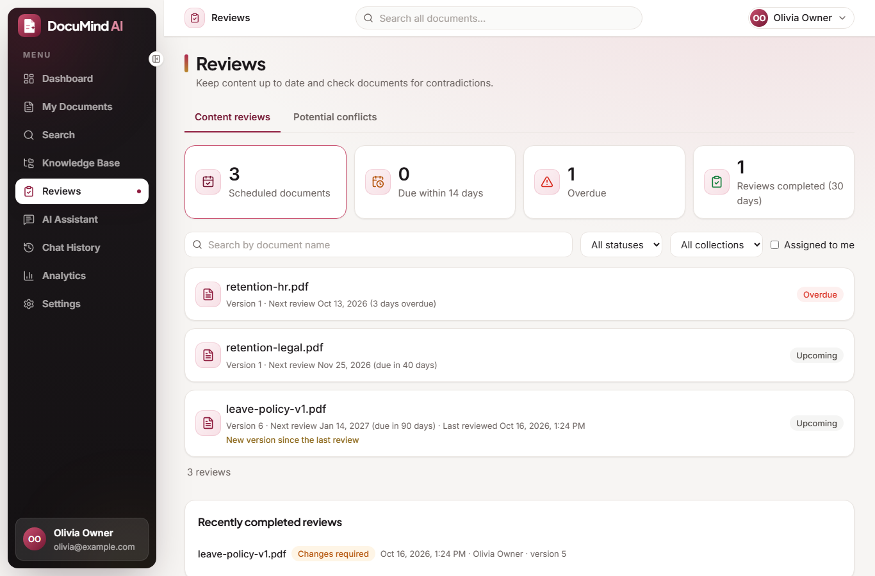This screenshot has height=576, width=875.
Task: Click the magnifier icon in document name search
Action: click(197, 244)
